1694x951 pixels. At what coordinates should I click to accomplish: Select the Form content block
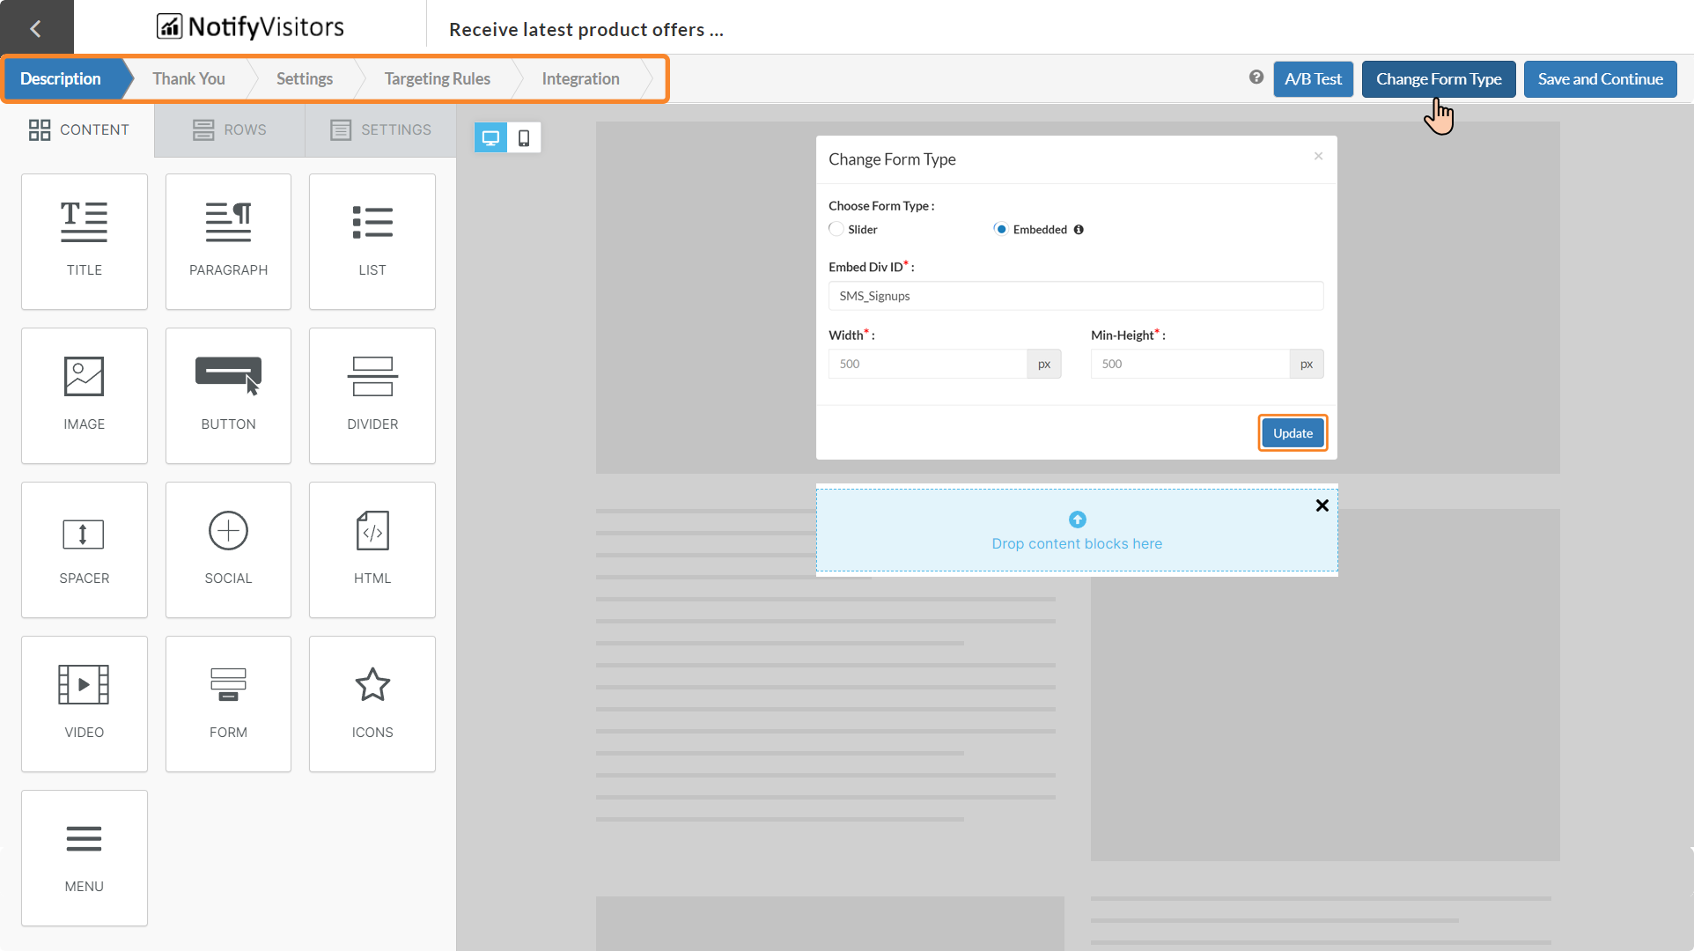pyautogui.click(x=228, y=704)
